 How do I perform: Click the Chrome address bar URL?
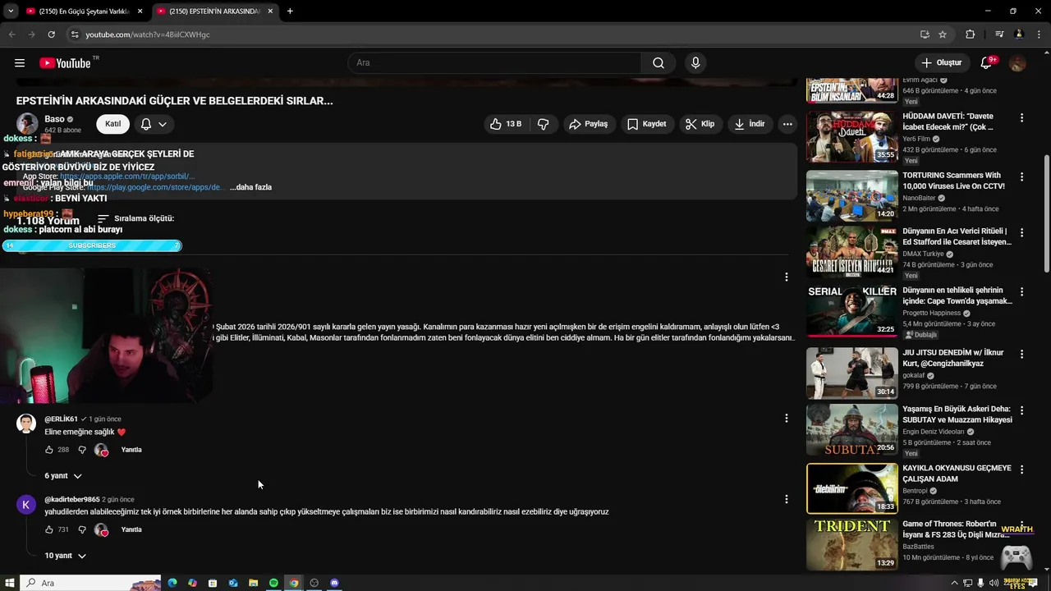click(148, 34)
